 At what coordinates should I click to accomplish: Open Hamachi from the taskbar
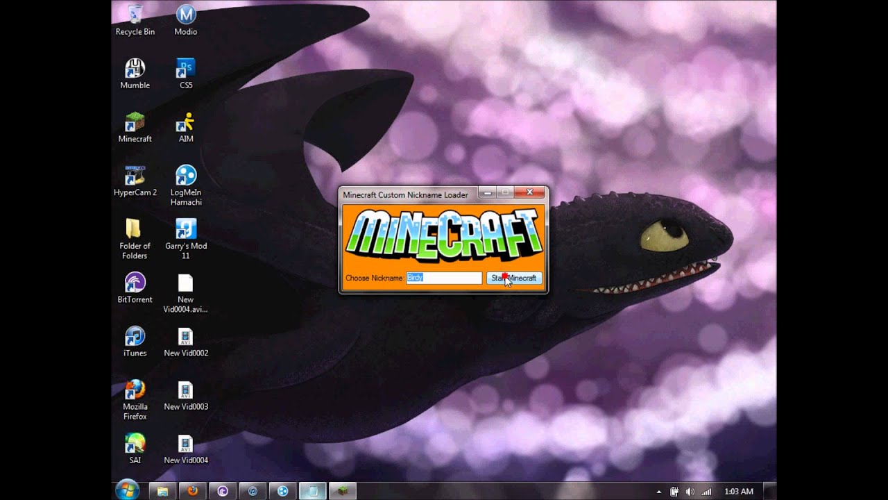coord(282,491)
